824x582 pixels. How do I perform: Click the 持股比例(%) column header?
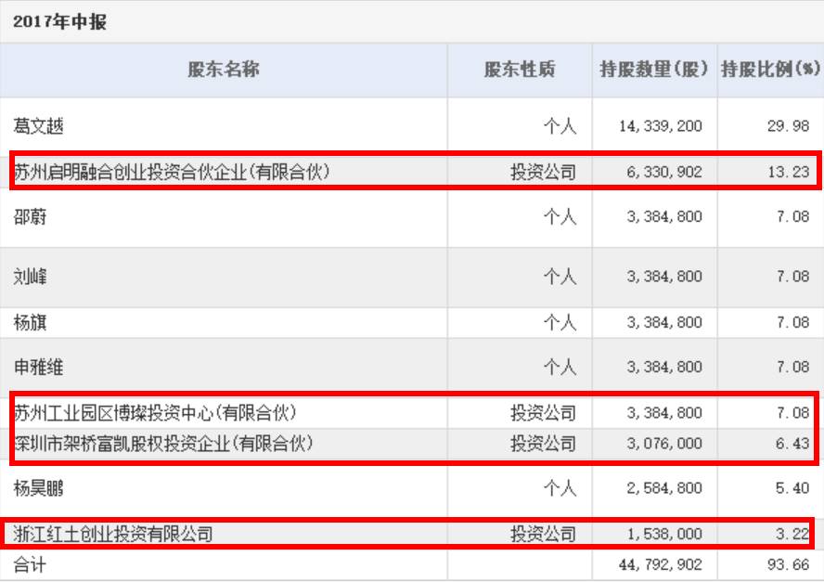coord(770,70)
